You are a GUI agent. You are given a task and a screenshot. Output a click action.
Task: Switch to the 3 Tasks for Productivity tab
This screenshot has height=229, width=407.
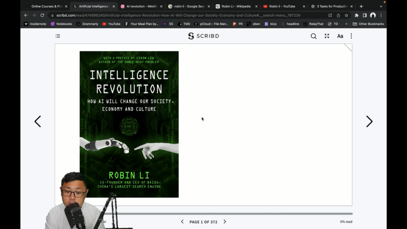pyautogui.click(x=332, y=6)
